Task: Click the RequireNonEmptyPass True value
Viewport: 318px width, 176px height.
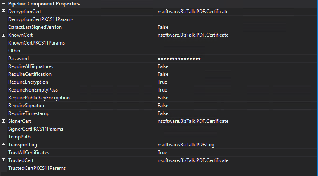Action: [163, 90]
